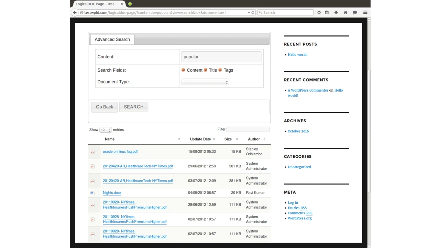Viewport: 440px width, 248px height.
Task: Toggle the Tags search field checkbox
Action: pos(220,70)
